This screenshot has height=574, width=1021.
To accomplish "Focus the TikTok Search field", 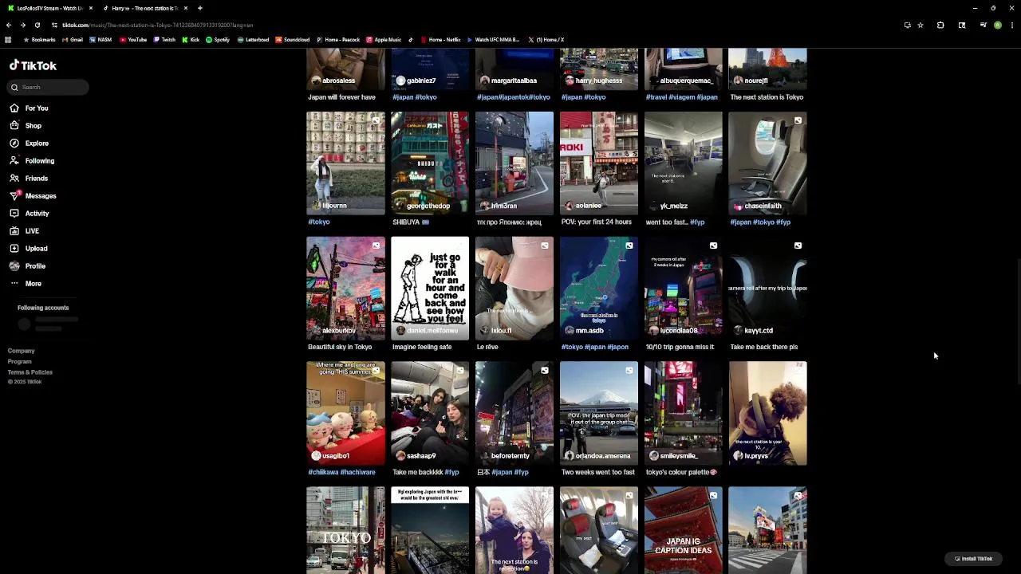I will coord(49,88).
